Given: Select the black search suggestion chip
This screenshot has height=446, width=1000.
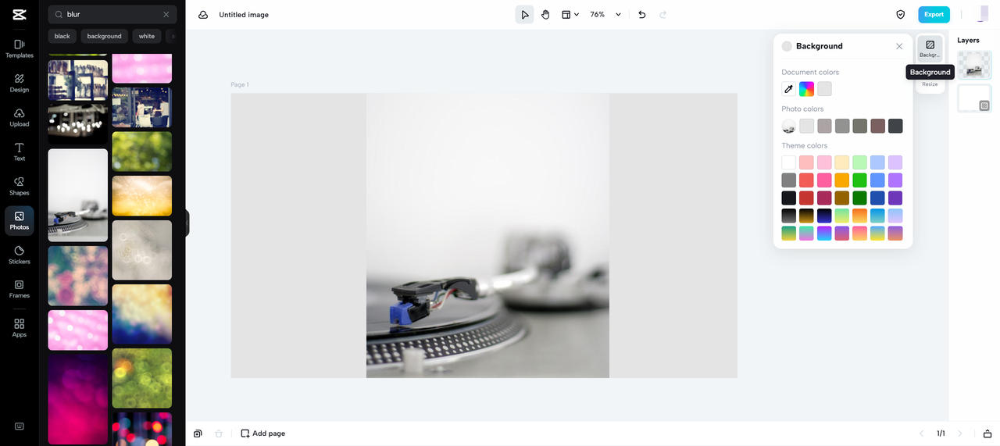Looking at the screenshot, I should click(x=62, y=36).
